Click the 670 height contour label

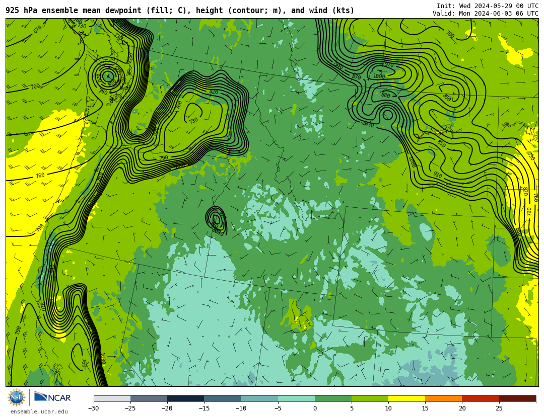coord(37,30)
